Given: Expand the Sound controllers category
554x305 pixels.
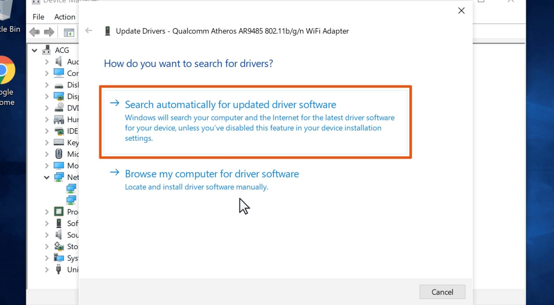Looking at the screenshot, I should pyautogui.click(x=47, y=235).
